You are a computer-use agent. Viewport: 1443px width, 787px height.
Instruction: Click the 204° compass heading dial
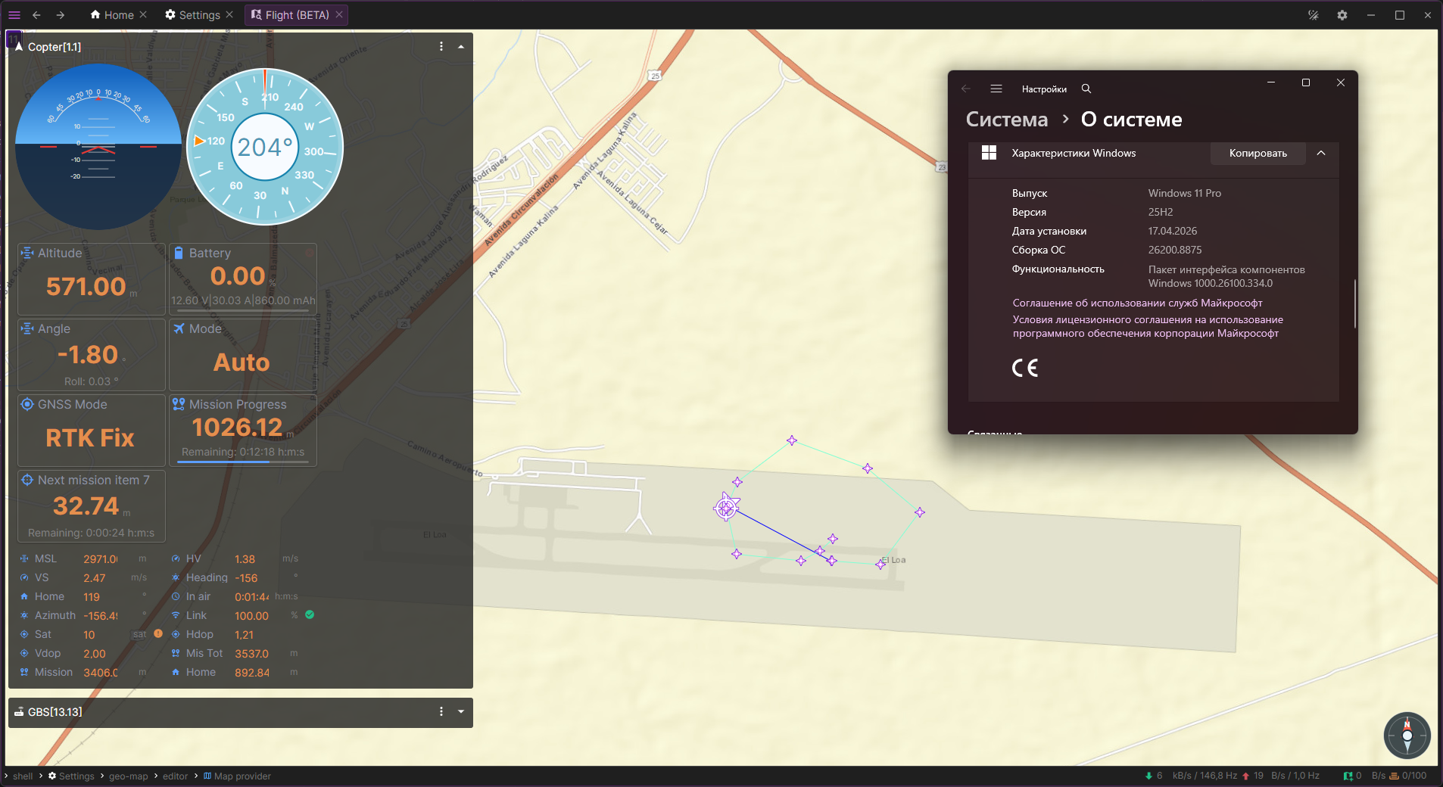pos(265,147)
